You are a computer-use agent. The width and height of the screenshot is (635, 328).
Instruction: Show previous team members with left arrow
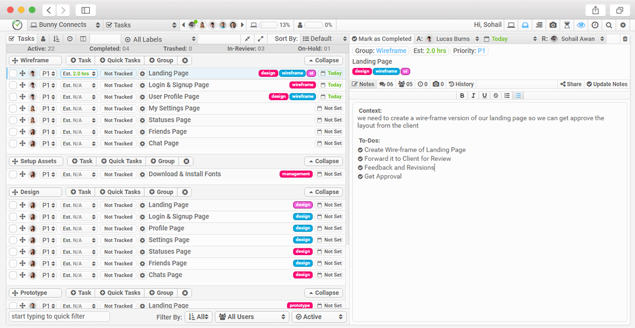(184, 25)
